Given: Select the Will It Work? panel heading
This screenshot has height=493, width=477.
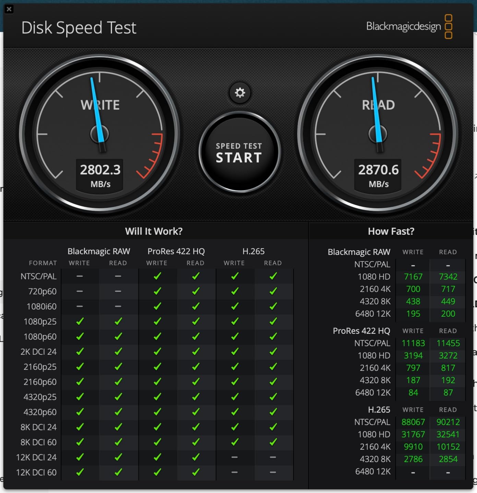Looking at the screenshot, I should pyautogui.click(x=154, y=231).
